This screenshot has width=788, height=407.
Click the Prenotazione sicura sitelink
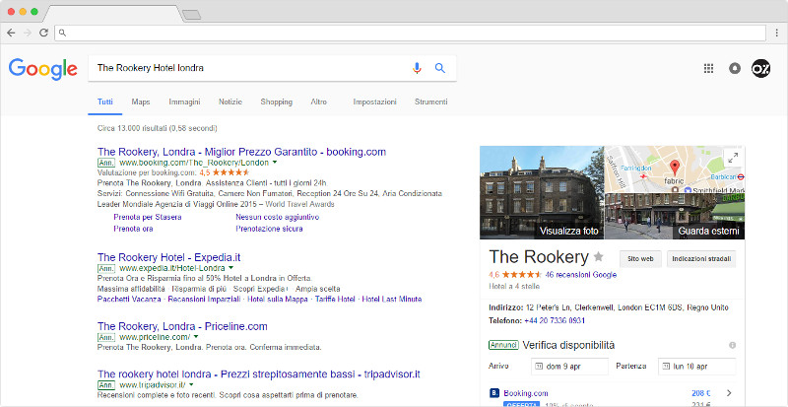[x=269, y=229]
